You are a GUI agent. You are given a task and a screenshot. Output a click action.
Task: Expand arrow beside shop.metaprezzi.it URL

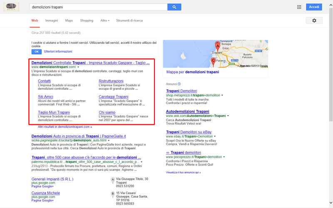coord(222,95)
